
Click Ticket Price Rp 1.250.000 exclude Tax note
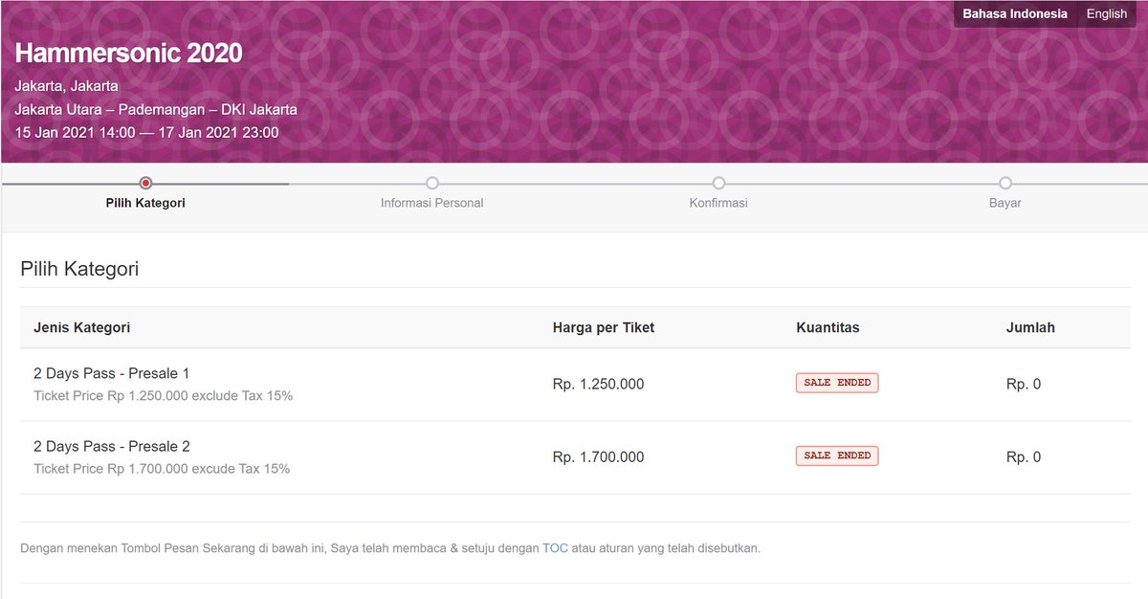click(x=163, y=395)
